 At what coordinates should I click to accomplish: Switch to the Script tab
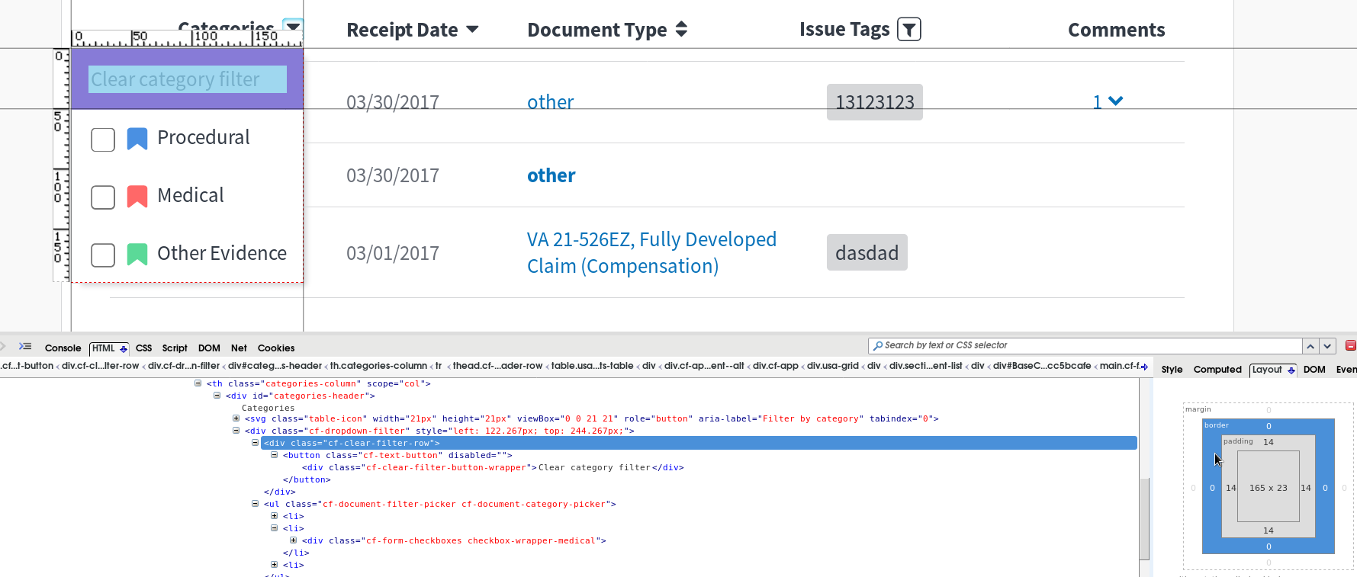point(175,348)
